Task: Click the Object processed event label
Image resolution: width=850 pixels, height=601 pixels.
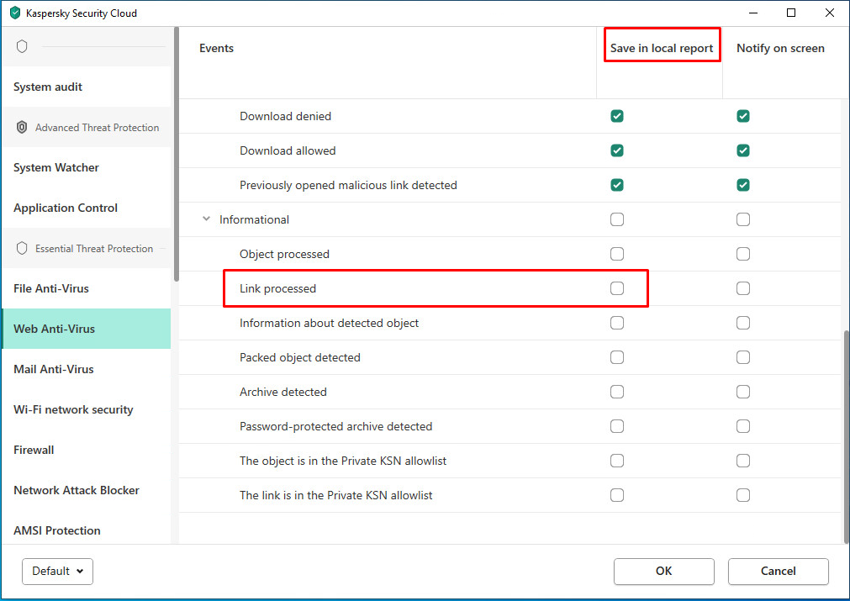Action: [284, 254]
